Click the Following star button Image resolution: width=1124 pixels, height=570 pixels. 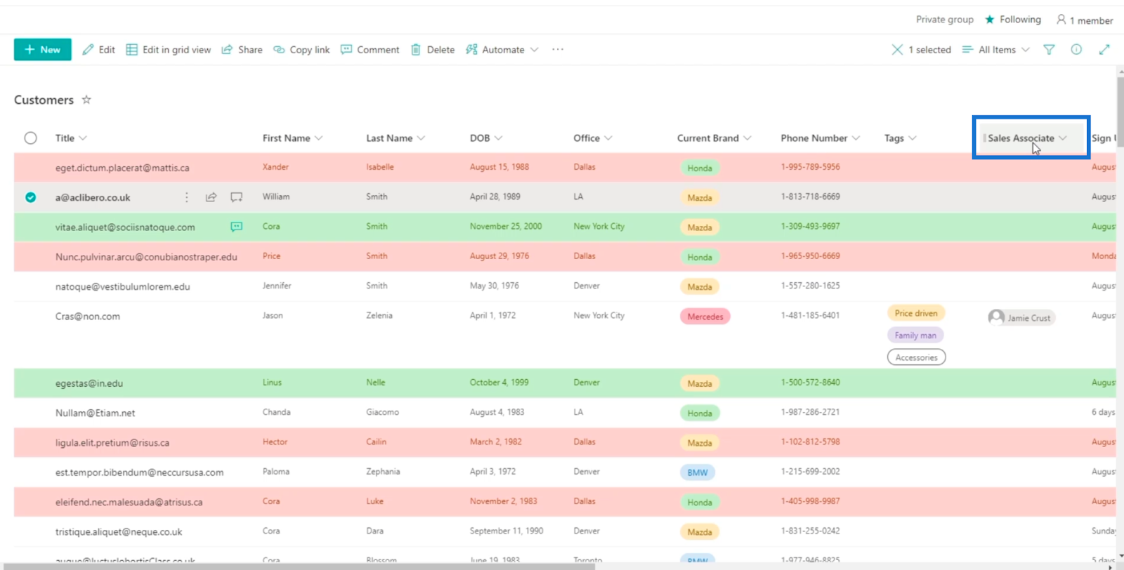pos(1013,20)
